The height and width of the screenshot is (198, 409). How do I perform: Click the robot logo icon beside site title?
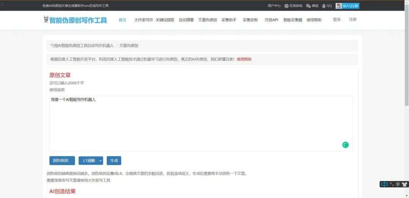(46, 19)
